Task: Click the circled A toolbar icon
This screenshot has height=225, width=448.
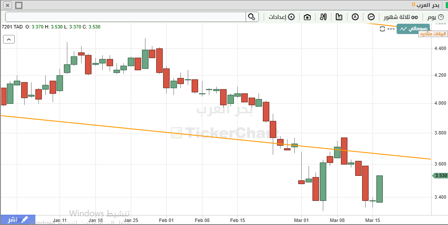Action: tap(355, 17)
